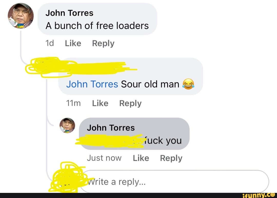This screenshot has height=198, width=277.
Task: Like the 'Sour old man' comment
Action: [100, 103]
